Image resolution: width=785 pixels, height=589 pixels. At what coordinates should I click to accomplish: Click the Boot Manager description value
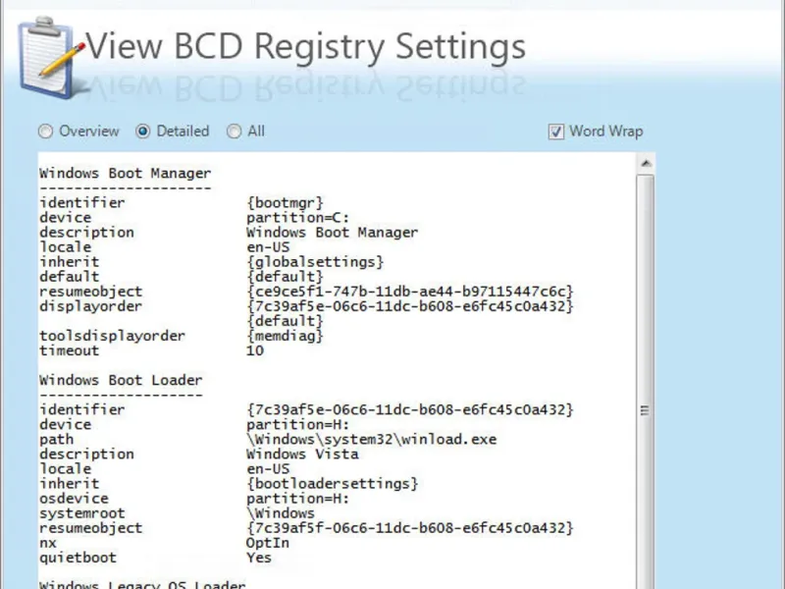click(x=332, y=233)
